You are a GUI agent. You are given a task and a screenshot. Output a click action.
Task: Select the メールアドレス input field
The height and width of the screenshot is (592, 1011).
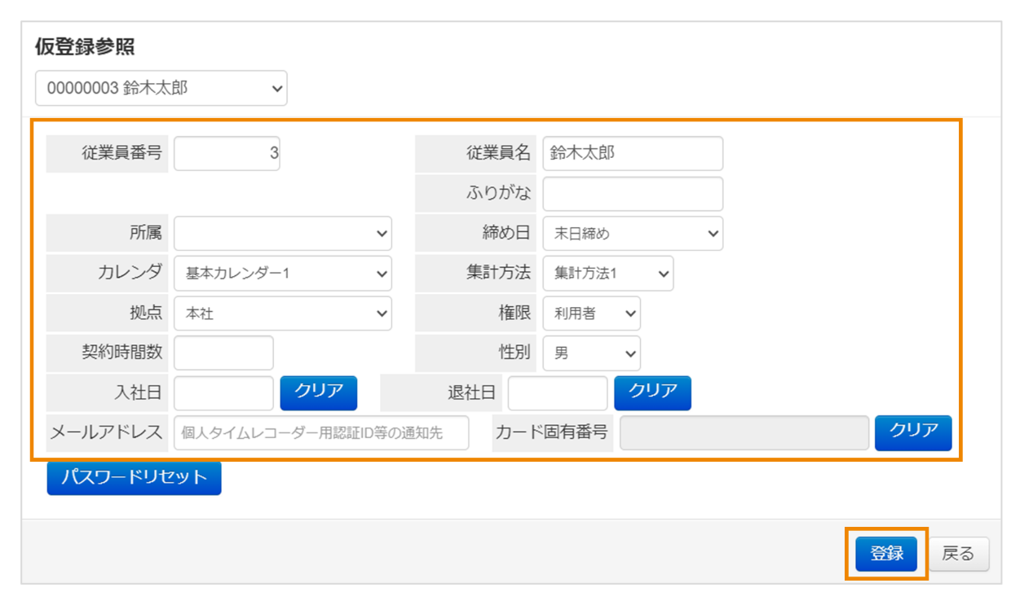point(321,433)
